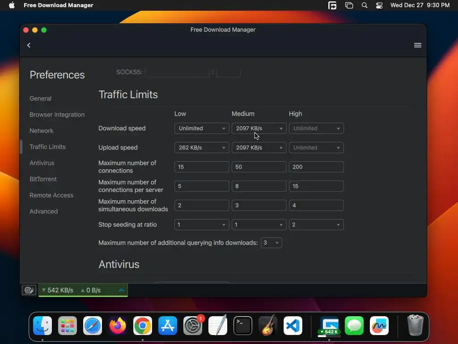This screenshot has width=458, height=344.
Task: Go back using the left arrow
Action: [29, 45]
